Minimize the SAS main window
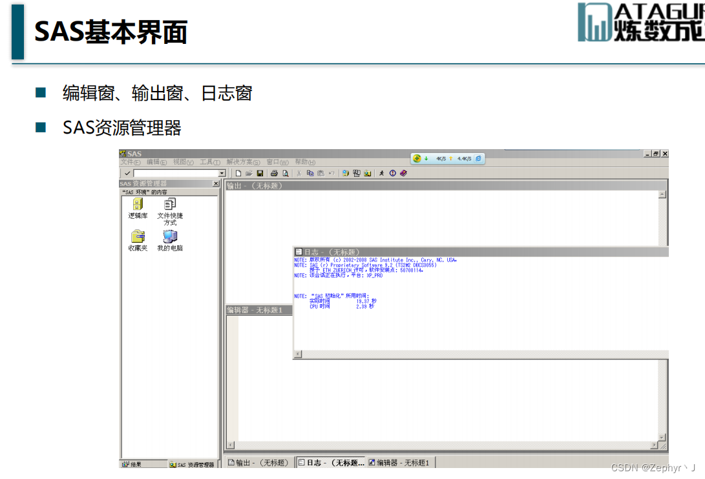This screenshot has width=705, height=479. (647, 154)
